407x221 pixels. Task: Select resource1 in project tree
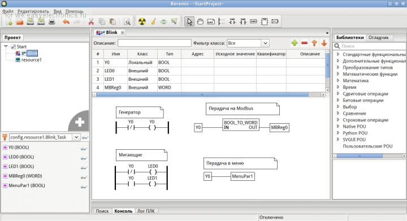(31, 60)
